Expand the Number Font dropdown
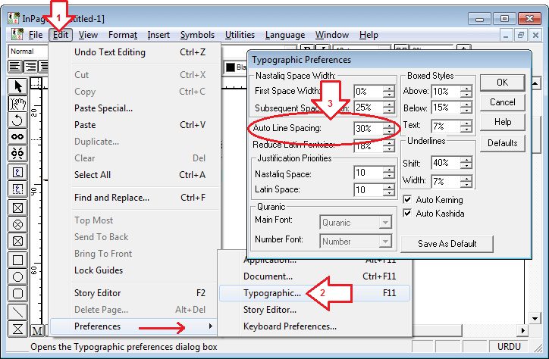 tap(385, 242)
